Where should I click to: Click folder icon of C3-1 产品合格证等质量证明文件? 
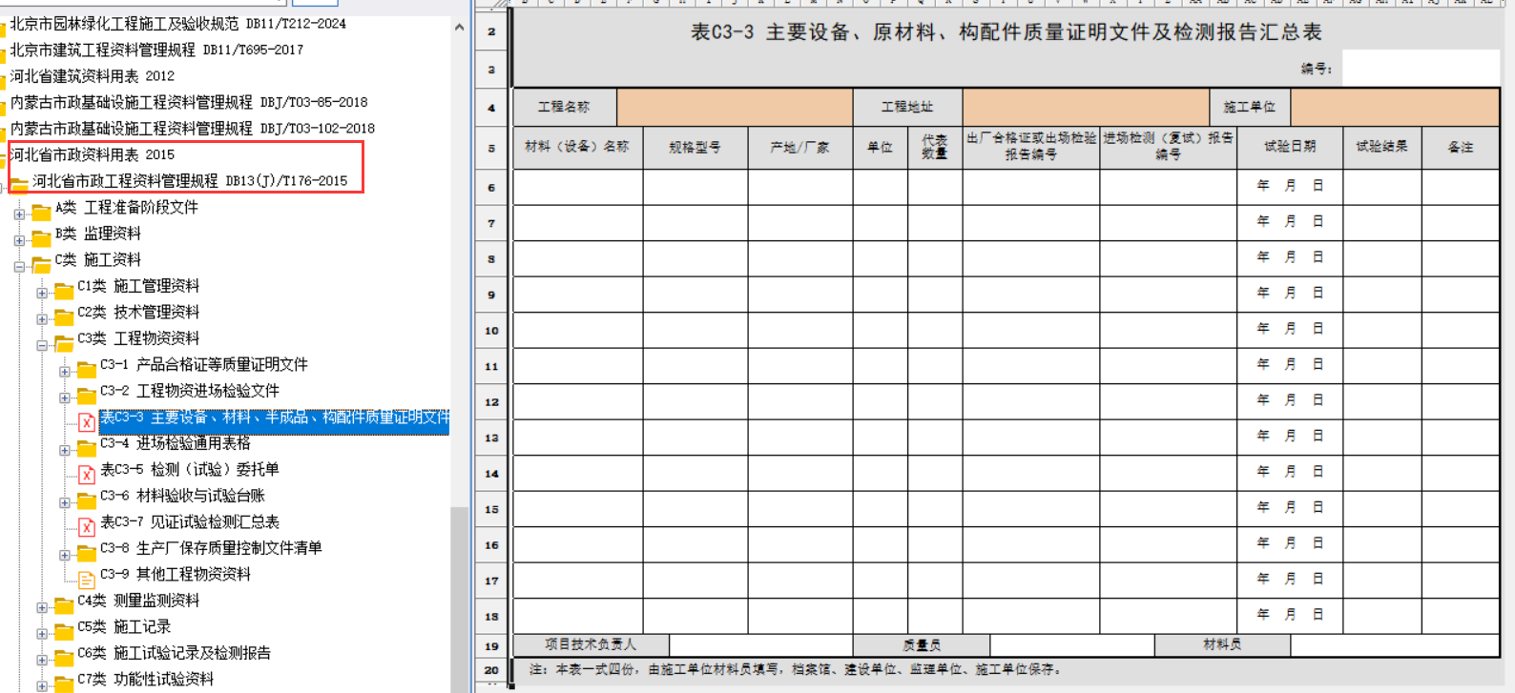(x=87, y=368)
